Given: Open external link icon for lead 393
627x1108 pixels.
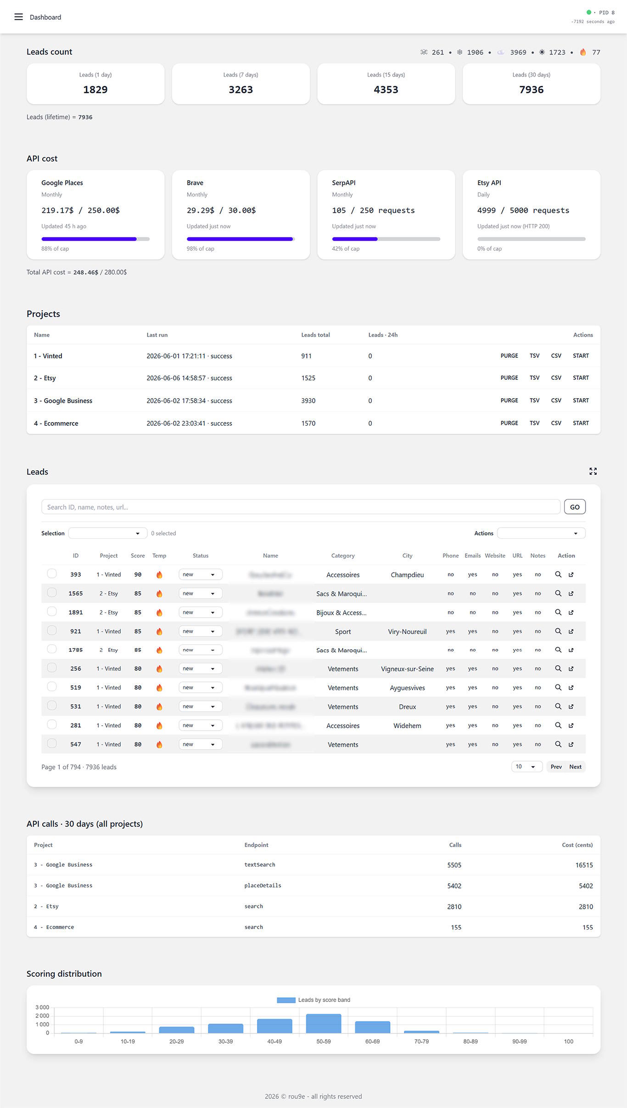Looking at the screenshot, I should (x=571, y=574).
